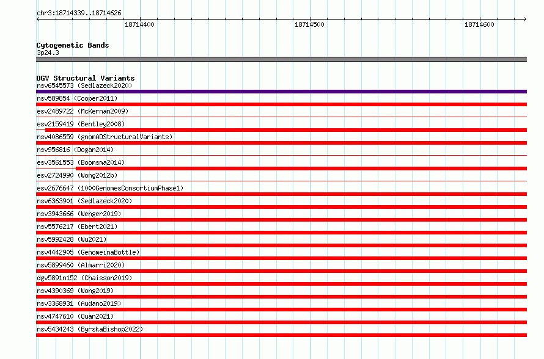Click the red bar under nsv4747610
This screenshot has width=544, height=359.
point(281,322)
